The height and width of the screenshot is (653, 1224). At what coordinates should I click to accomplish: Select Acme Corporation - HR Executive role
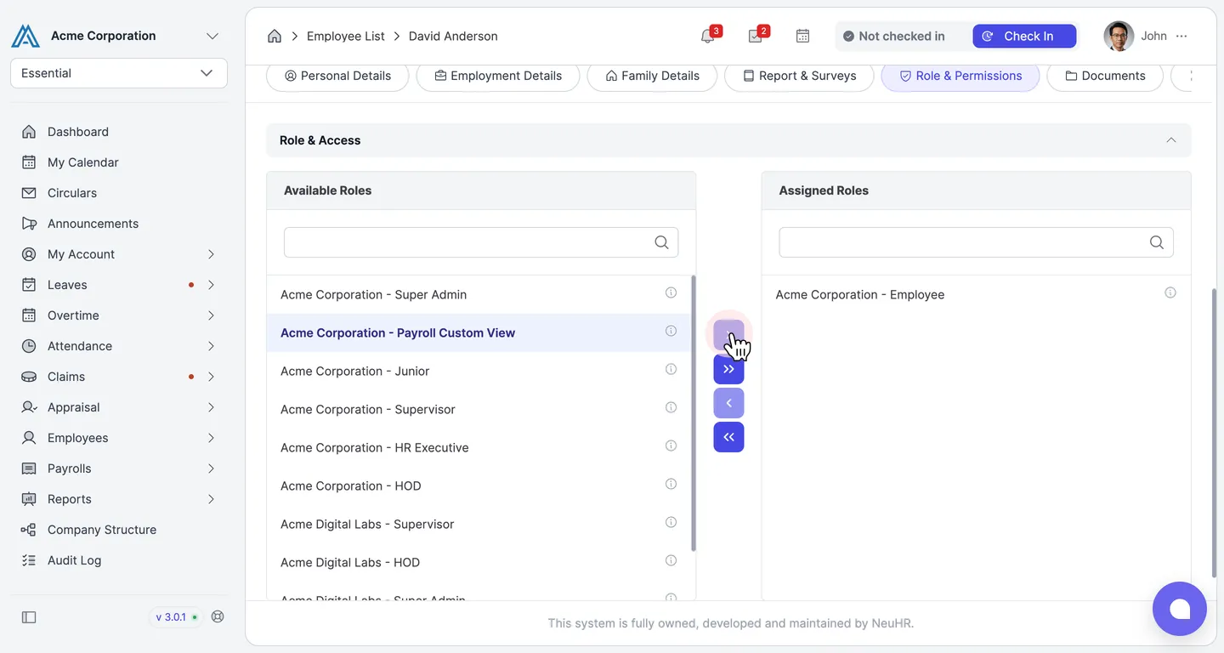[479, 447]
